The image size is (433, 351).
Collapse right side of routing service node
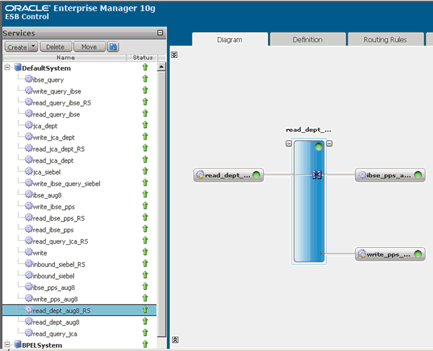point(329,143)
